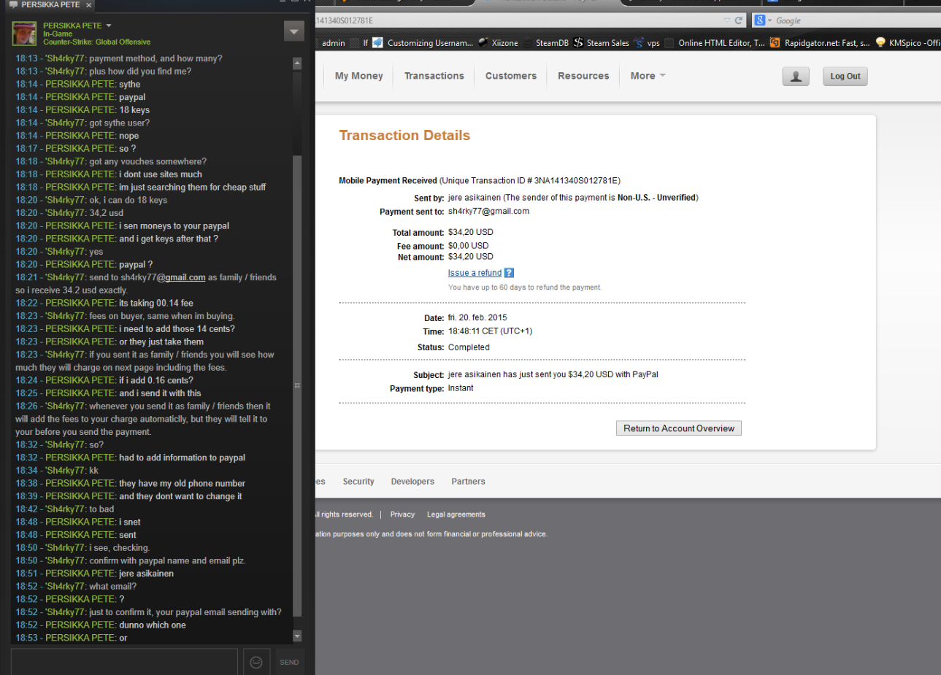Open the Security footer link
This screenshot has height=675, width=941.
tap(358, 482)
